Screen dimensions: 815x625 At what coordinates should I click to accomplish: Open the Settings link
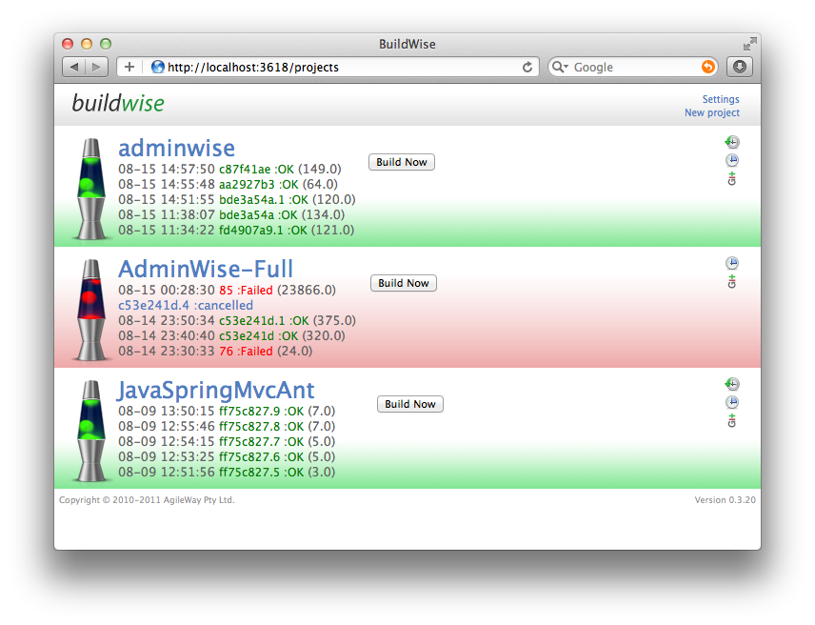[x=721, y=99]
